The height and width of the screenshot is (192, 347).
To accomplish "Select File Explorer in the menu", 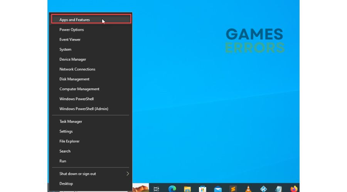I will [x=91, y=141].
